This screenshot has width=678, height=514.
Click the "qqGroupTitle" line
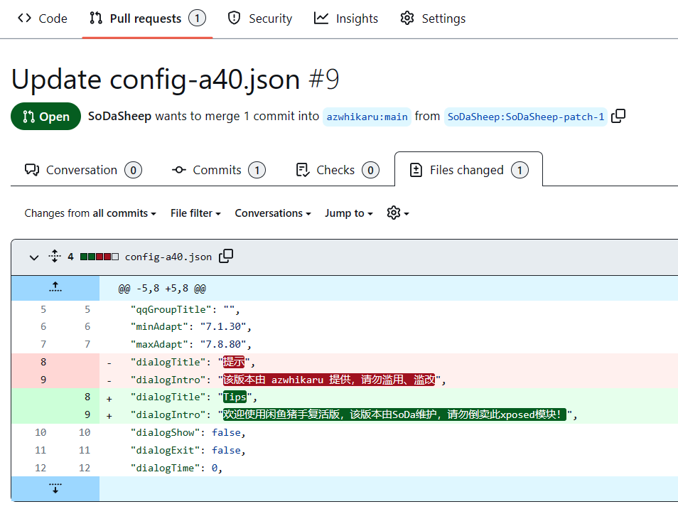point(389,309)
